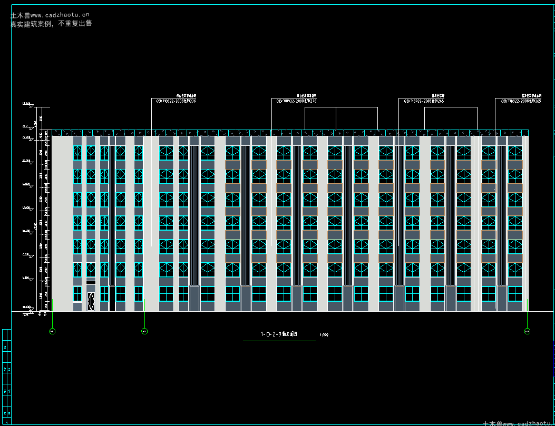This screenshot has height=426, width=555.
Task: Pick the middle green axis bubble below the facade
Action: (x=144, y=331)
